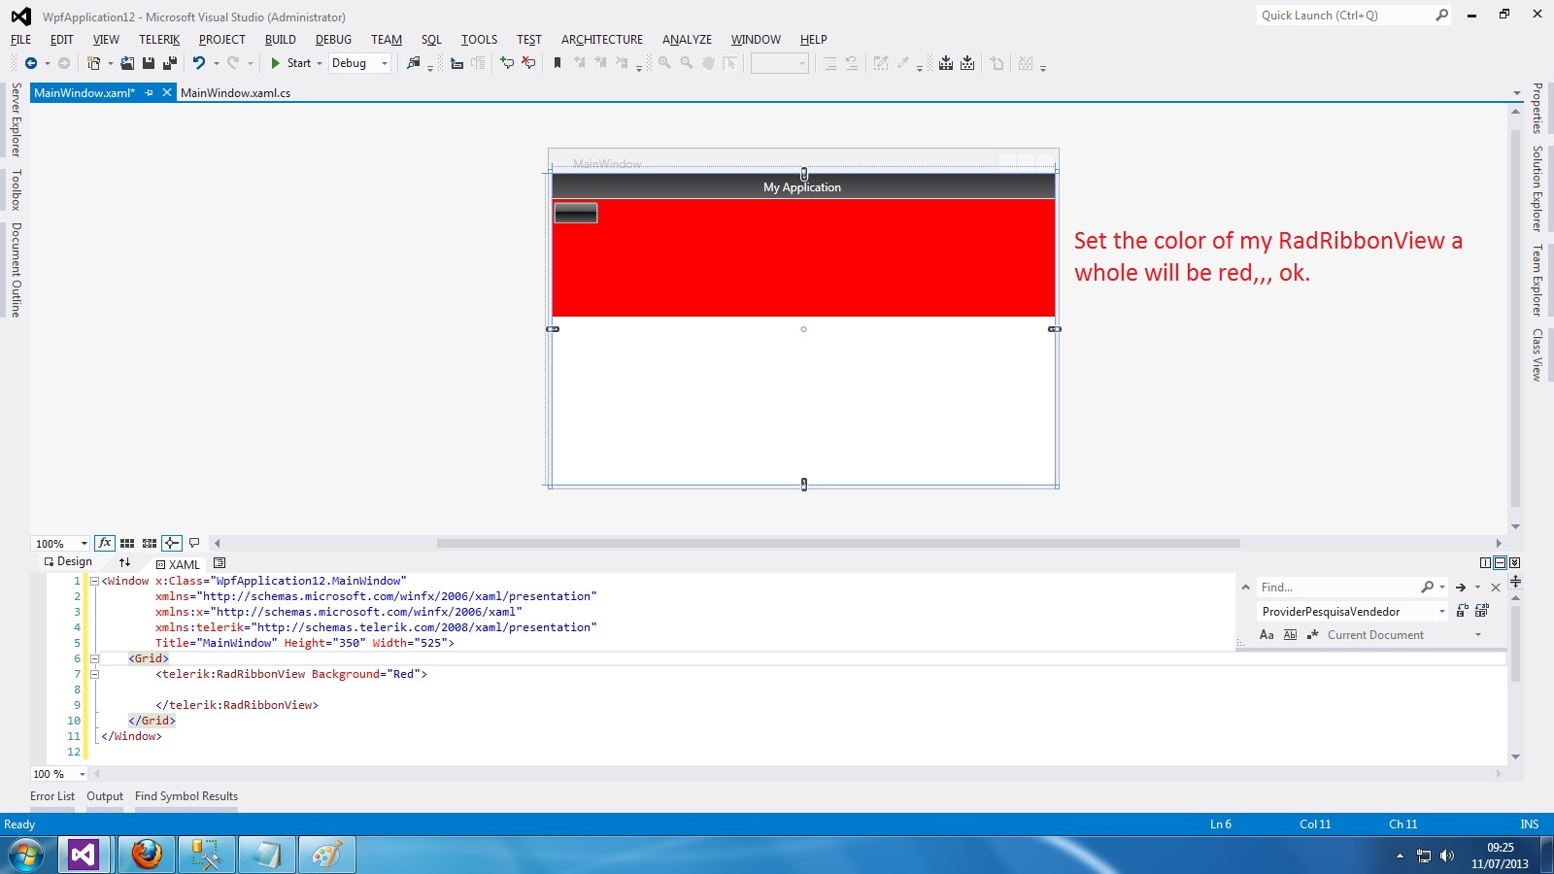Viewport: 1554px width, 874px height.
Task: Click the Open File folder icon
Action: tap(127, 63)
